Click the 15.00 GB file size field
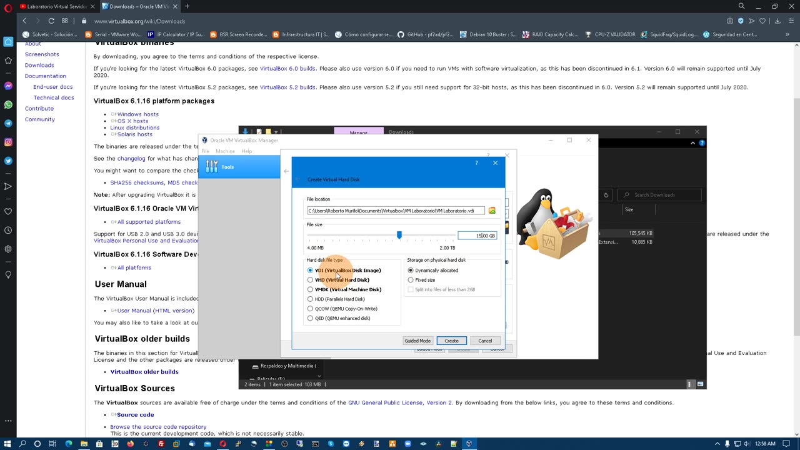Image resolution: width=800 pixels, height=450 pixels. [477, 236]
